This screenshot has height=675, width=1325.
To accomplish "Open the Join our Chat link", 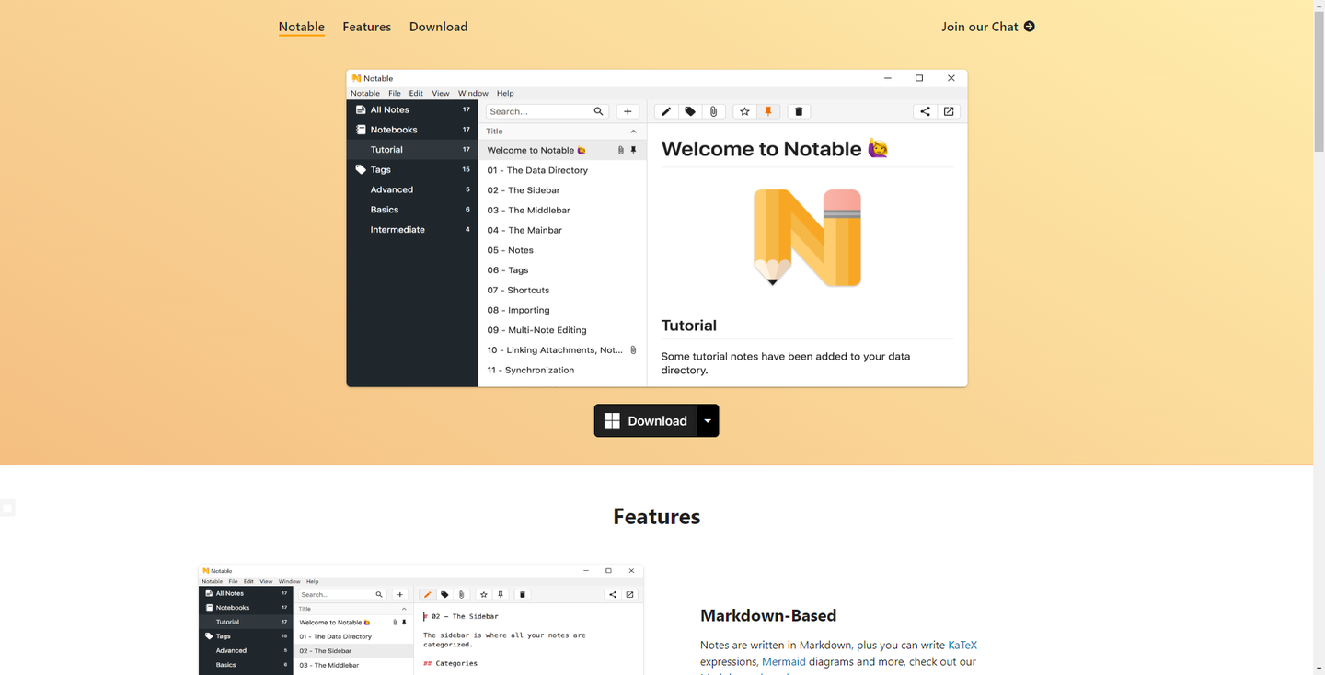I will 988,27.
